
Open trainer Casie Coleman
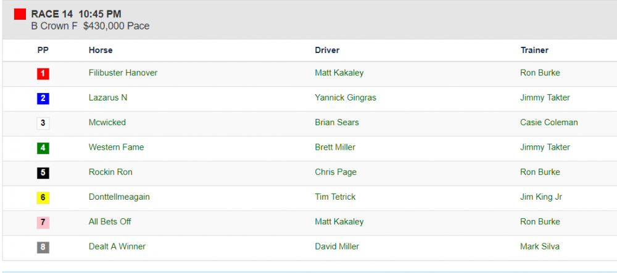tap(549, 122)
